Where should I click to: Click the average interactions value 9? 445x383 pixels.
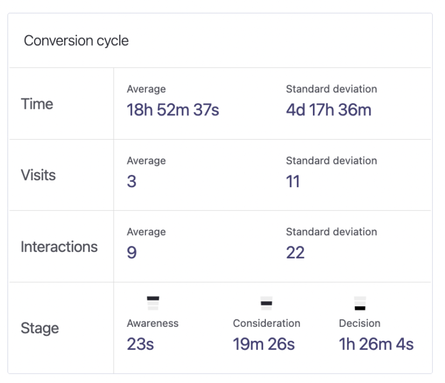132,253
